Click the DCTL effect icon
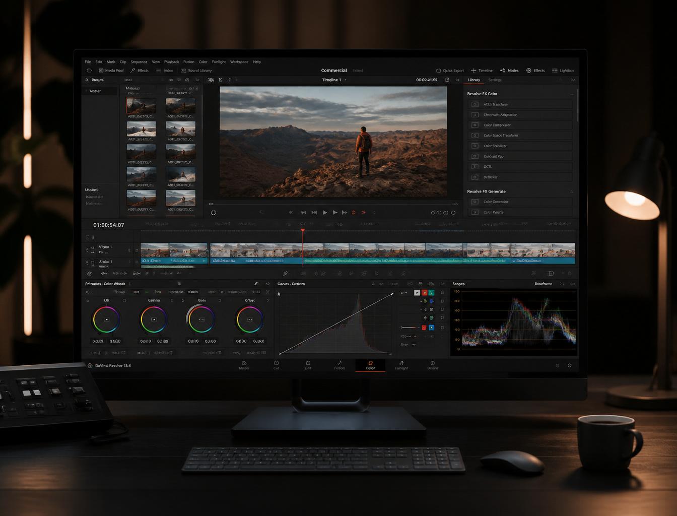This screenshot has width=677, height=516. [x=475, y=167]
